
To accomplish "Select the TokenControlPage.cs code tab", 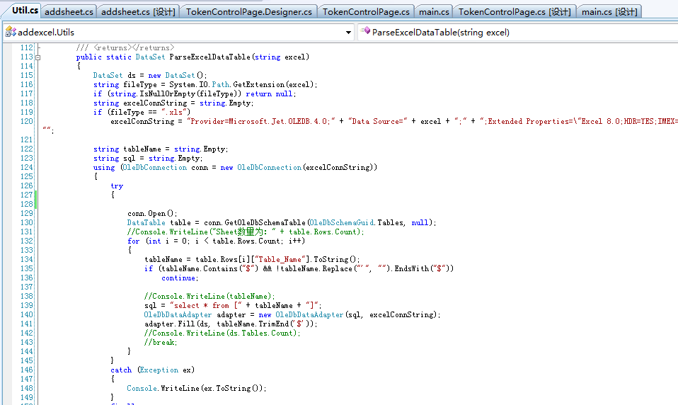I will pos(366,11).
